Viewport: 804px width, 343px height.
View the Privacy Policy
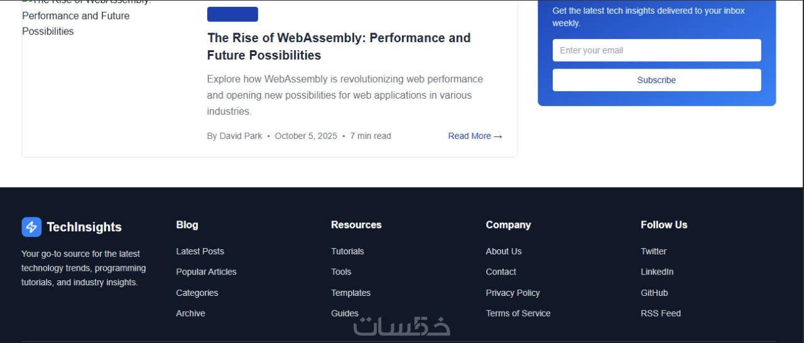513,293
